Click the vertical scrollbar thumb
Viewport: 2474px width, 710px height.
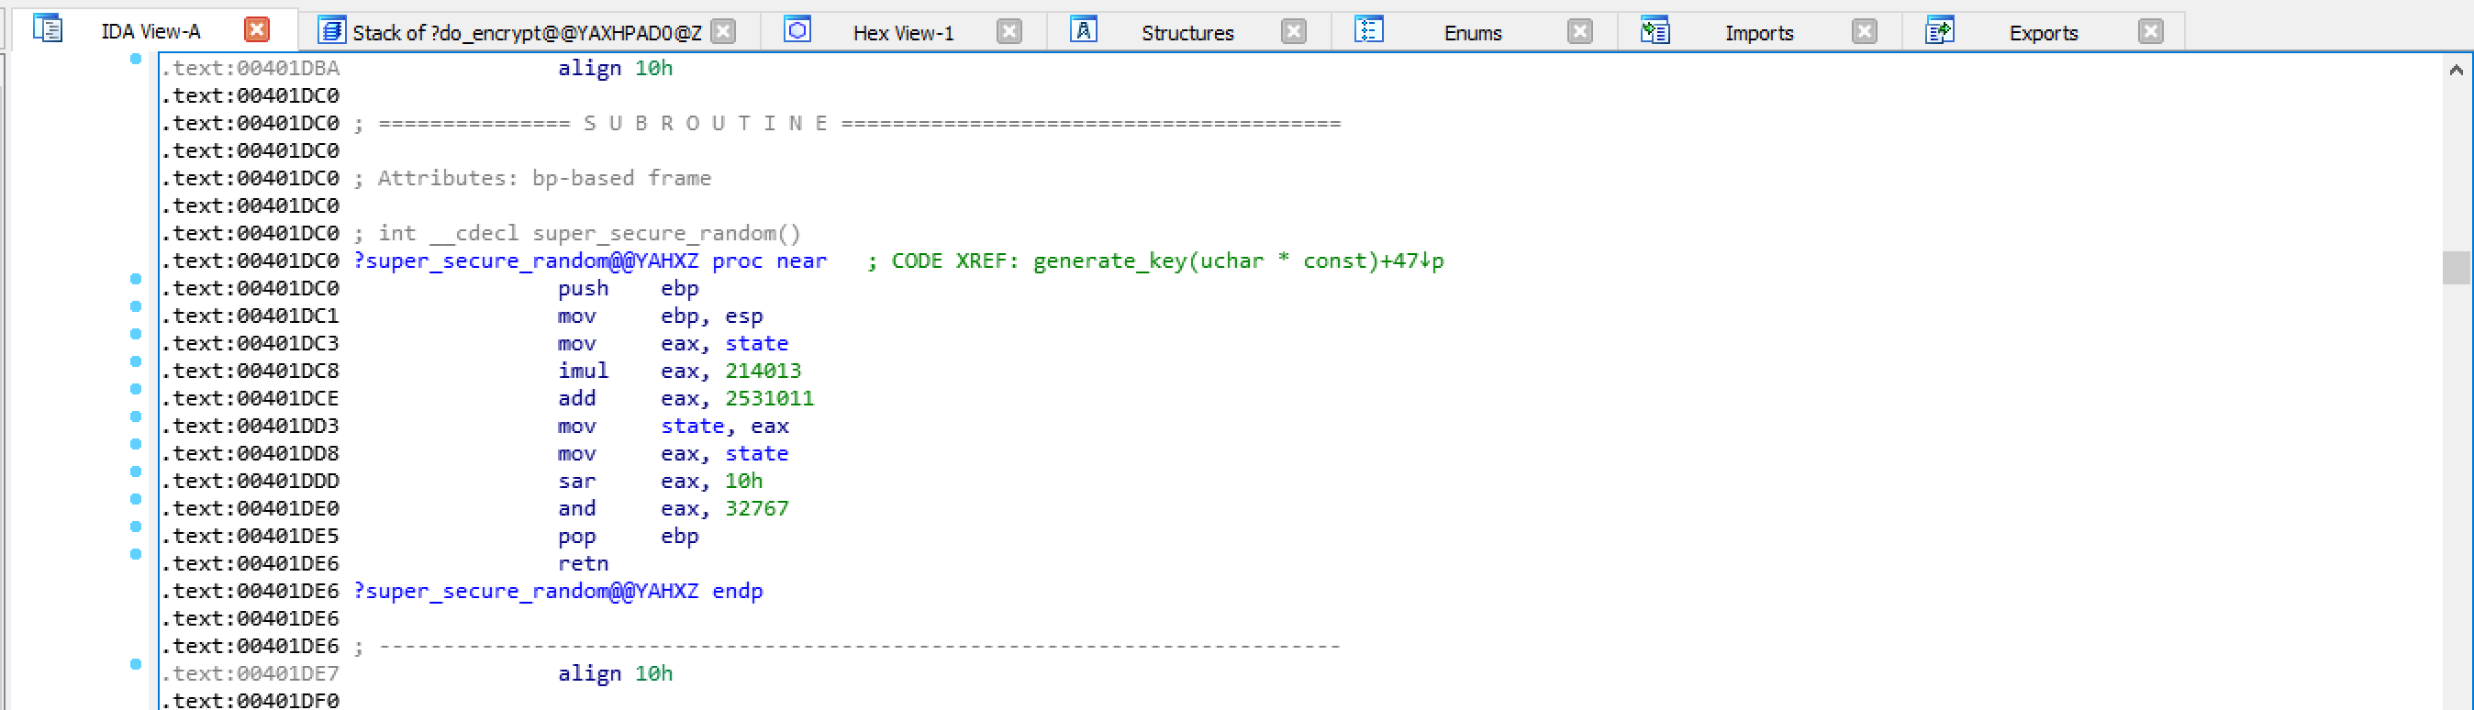[x=2457, y=268]
